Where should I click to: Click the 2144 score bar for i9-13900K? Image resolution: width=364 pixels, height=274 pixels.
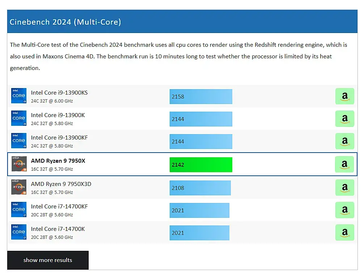pyautogui.click(x=201, y=119)
